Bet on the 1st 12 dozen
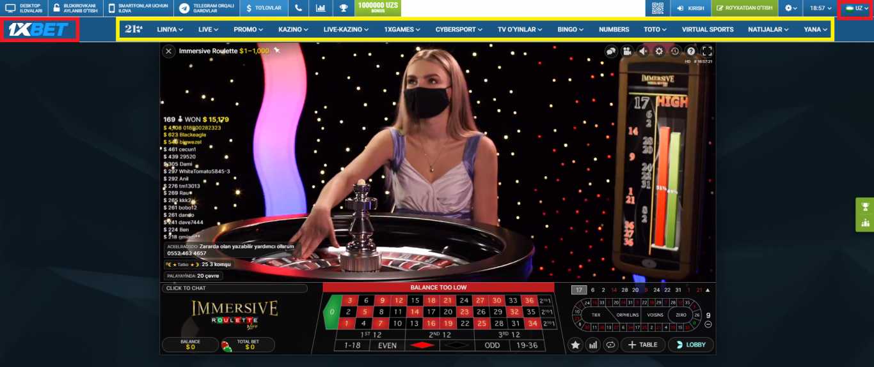 [370, 334]
